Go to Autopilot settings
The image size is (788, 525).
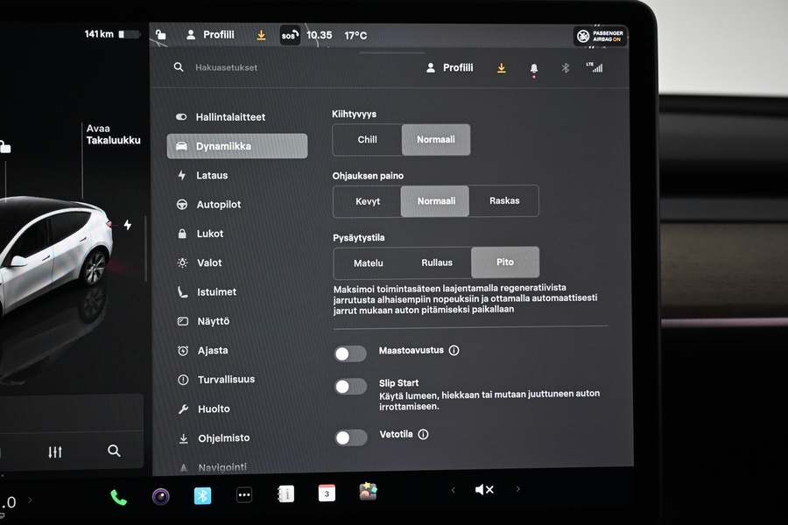[x=218, y=205]
